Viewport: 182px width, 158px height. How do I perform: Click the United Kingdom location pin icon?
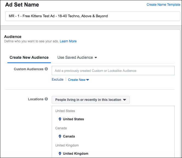click(x=60, y=153)
